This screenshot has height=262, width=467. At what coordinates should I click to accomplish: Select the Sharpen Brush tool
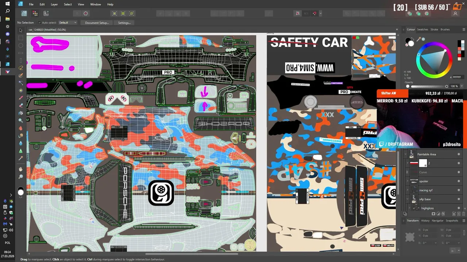coord(21,151)
